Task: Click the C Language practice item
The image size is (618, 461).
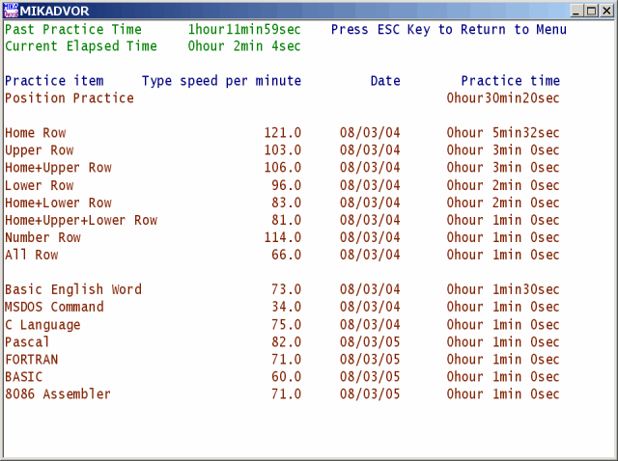Action: click(282, 325)
